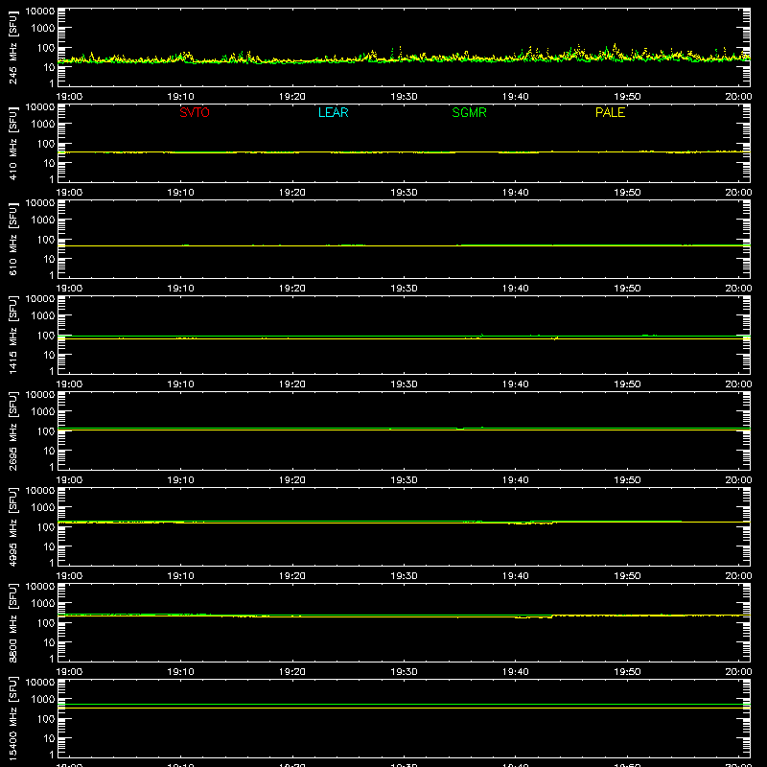Select the 410 MHz [SFU] axis label

(x=13, y=144)
